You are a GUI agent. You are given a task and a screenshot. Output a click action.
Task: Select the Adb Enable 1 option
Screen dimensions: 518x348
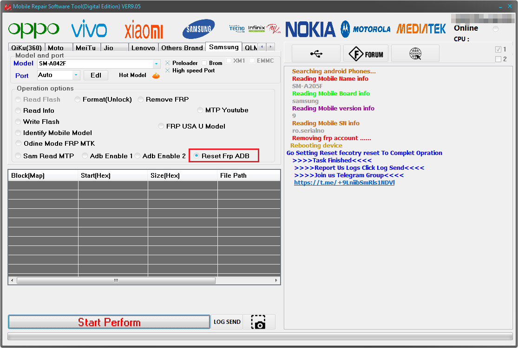[85, 156]
